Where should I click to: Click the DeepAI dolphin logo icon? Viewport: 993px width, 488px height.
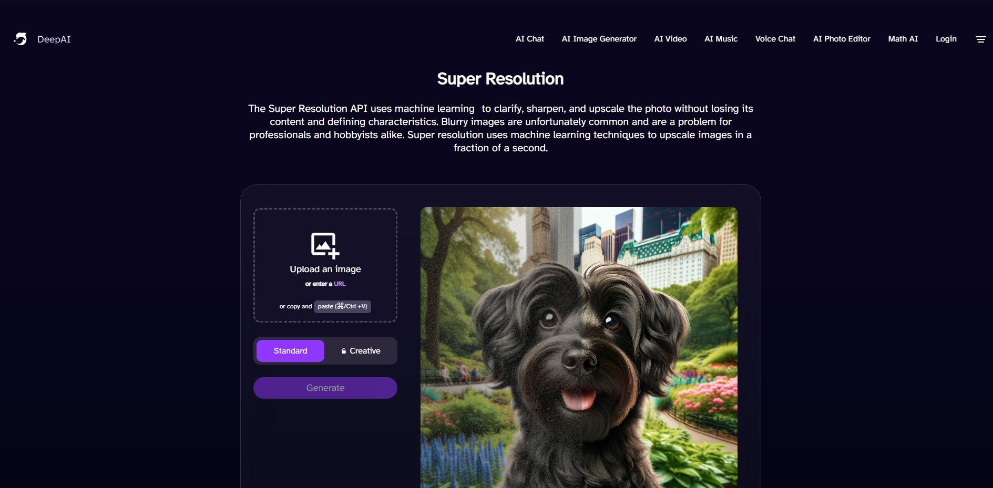[21, 39]
